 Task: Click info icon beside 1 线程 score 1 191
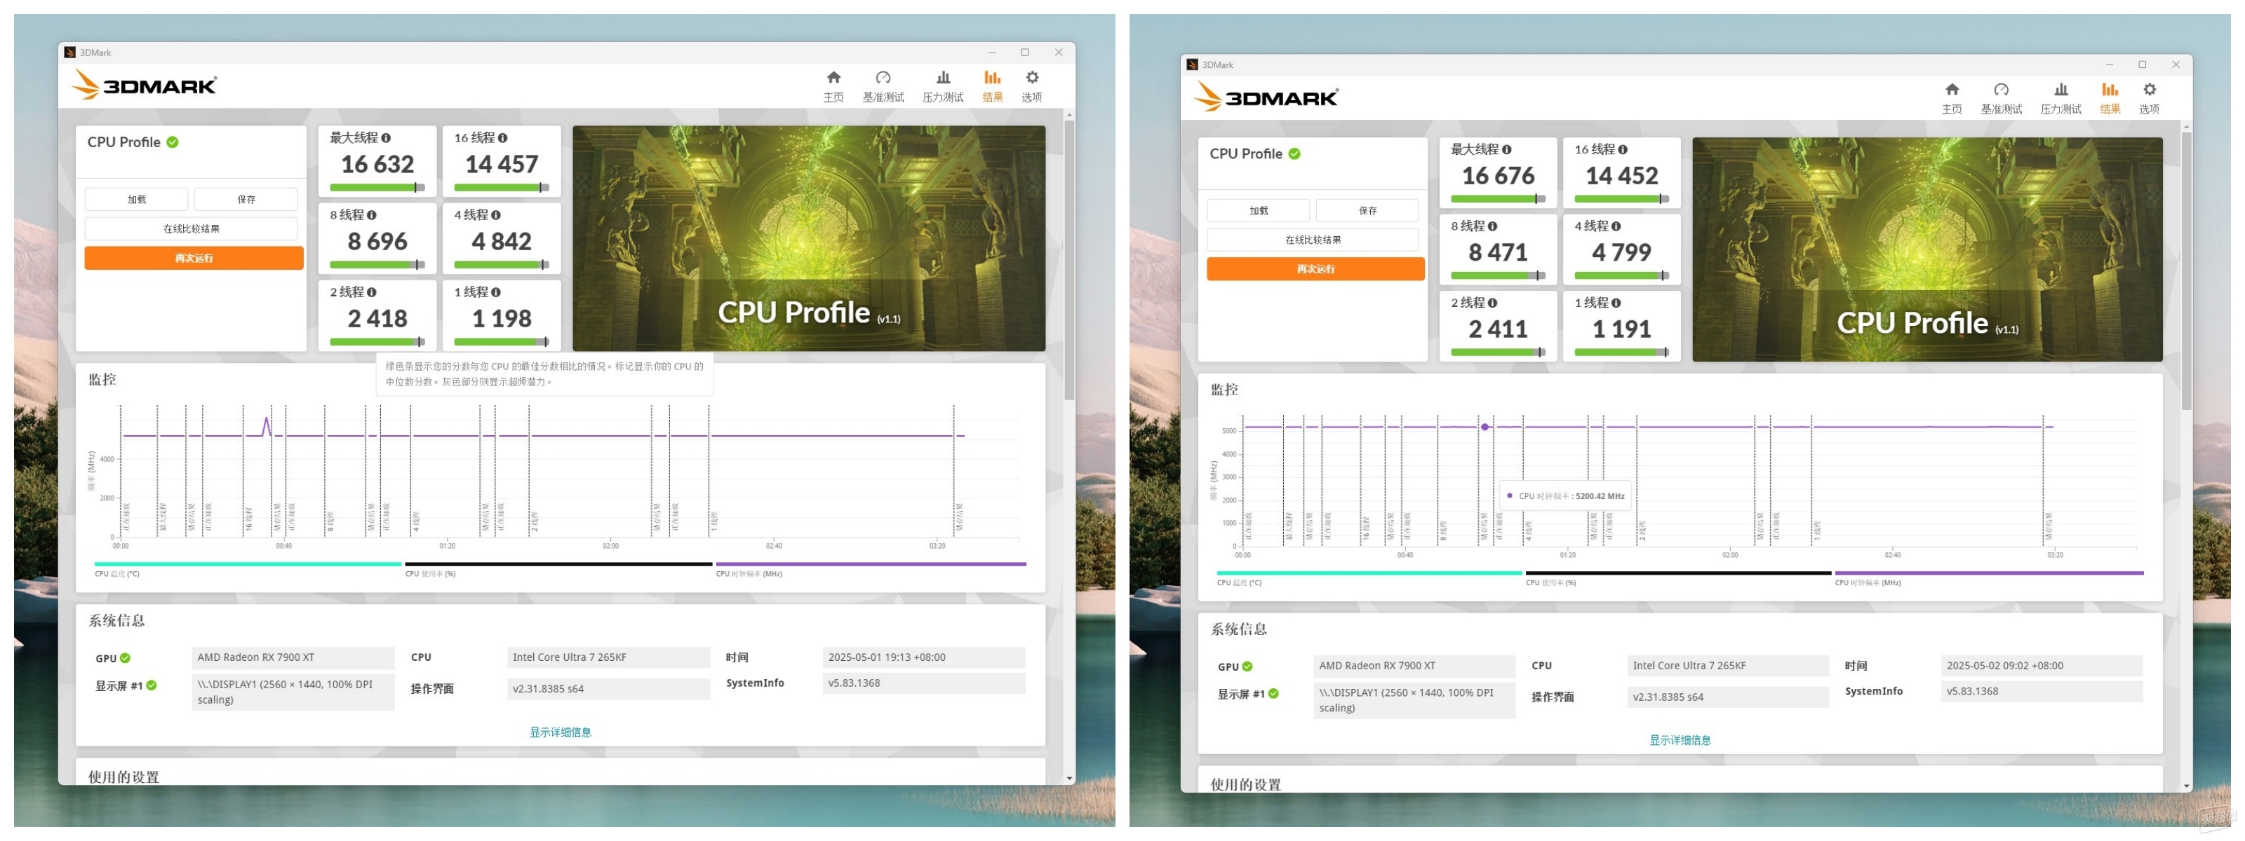coord(1616,303)
